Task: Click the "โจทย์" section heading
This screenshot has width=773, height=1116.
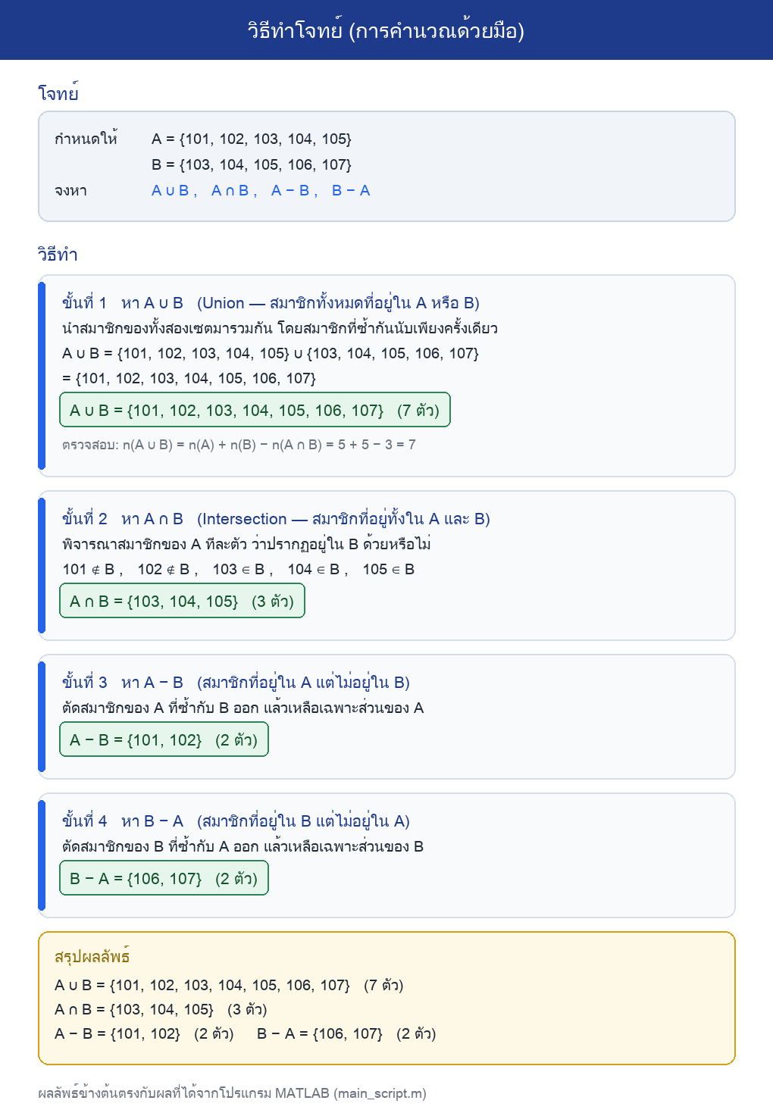Action: [58, 93]
